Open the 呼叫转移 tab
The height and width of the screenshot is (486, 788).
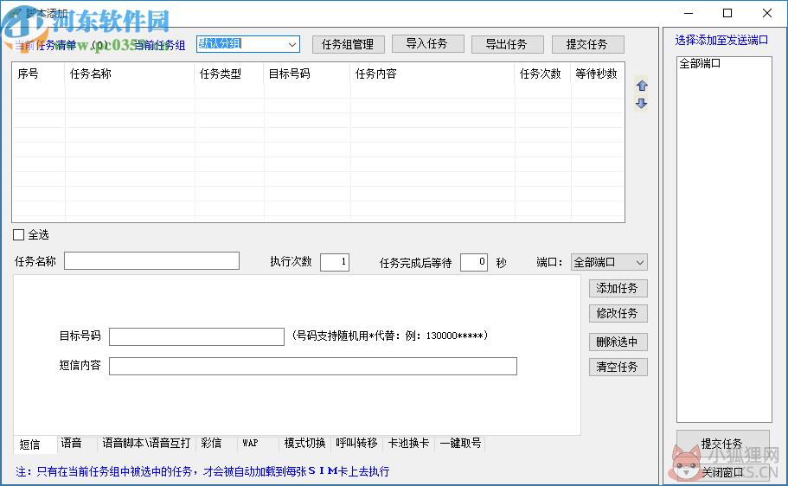pos(356,444)
